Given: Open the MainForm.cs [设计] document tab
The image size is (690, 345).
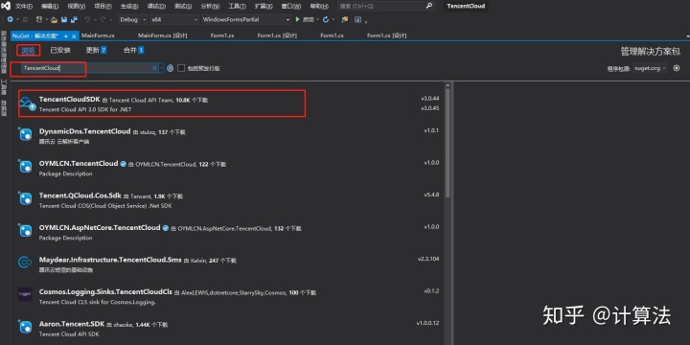Looking at the screenshot, I should (x=162, y=35).
